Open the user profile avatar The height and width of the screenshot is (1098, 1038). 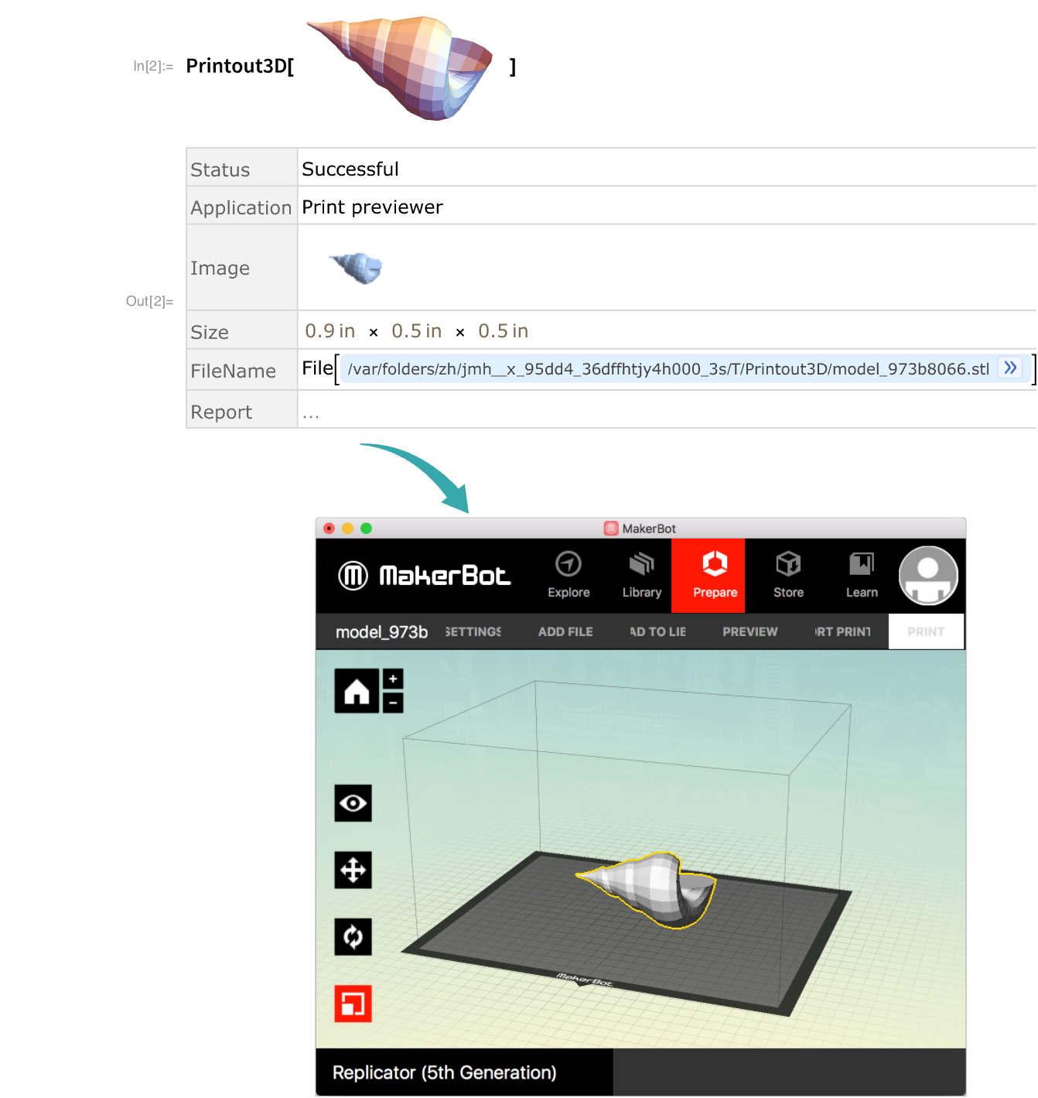928,576
